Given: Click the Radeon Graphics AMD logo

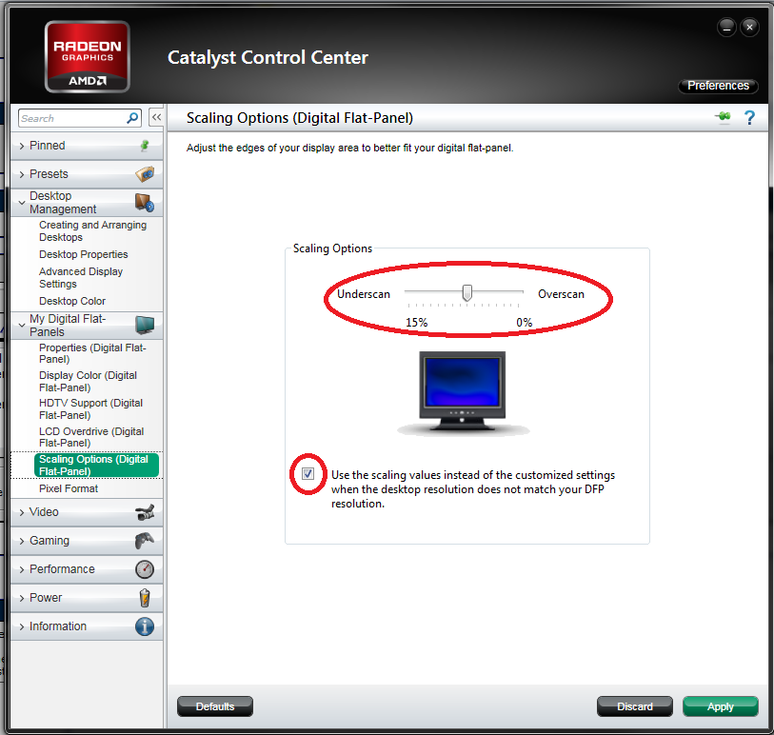Looking at the screenshot, I should (88, 56).
